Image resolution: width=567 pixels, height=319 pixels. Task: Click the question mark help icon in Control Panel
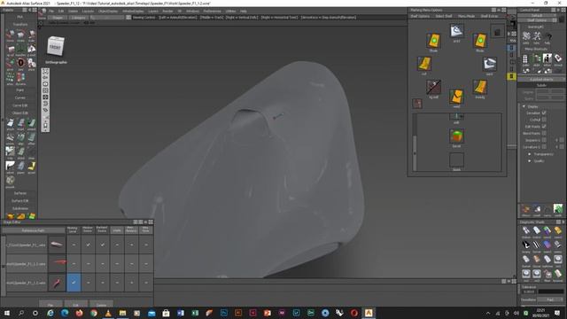point(548,36)
